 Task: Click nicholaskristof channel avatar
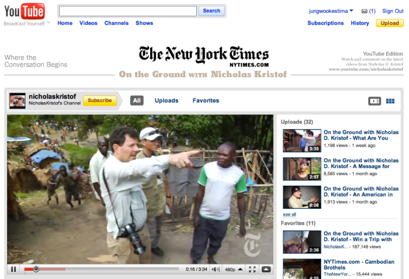click(18, 100)
